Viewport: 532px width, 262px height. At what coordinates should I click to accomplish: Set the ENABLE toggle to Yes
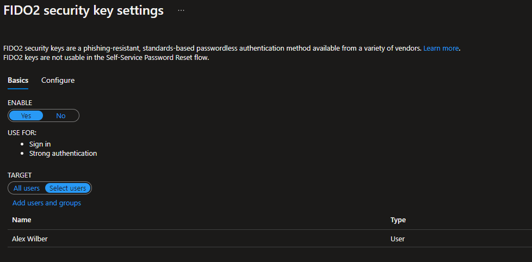pyautogui.click(x=26, y=115)
